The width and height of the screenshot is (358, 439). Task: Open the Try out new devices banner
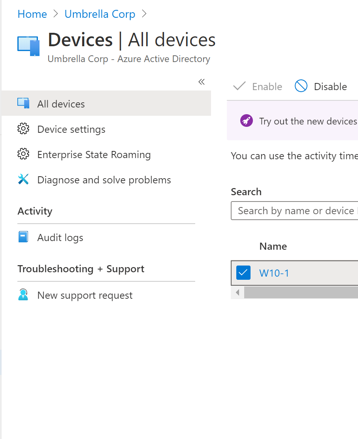tap(292, 121)
